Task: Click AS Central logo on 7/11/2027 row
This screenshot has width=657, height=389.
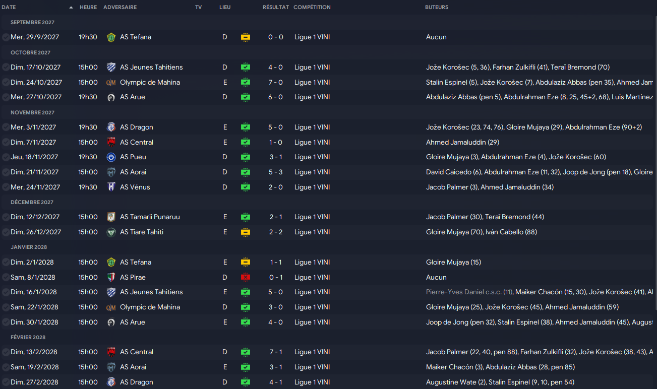Action: [111, 142]
